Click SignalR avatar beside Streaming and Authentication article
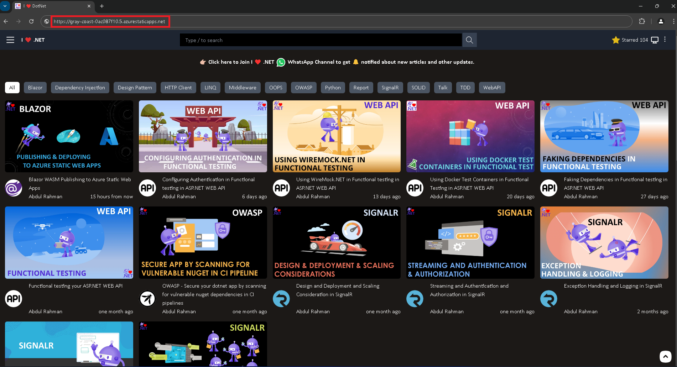 (415, 299)
